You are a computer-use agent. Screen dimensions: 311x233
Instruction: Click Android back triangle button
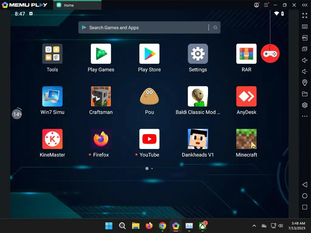pyautogui.click(x=305, y=185)
